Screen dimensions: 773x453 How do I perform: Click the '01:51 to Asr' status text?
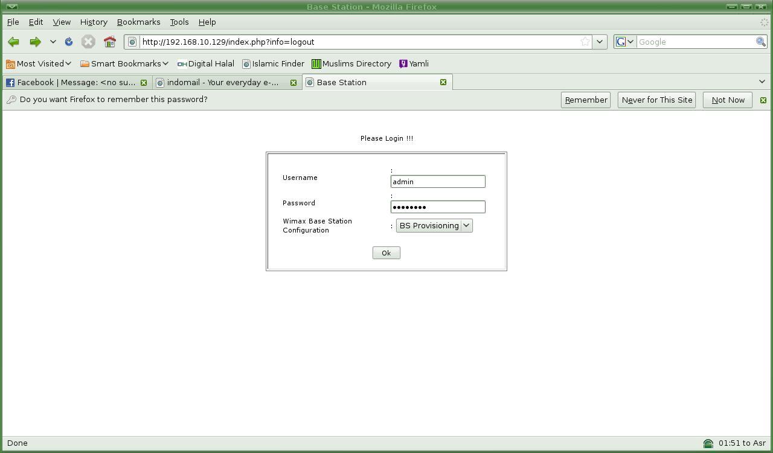coord(742,443)
